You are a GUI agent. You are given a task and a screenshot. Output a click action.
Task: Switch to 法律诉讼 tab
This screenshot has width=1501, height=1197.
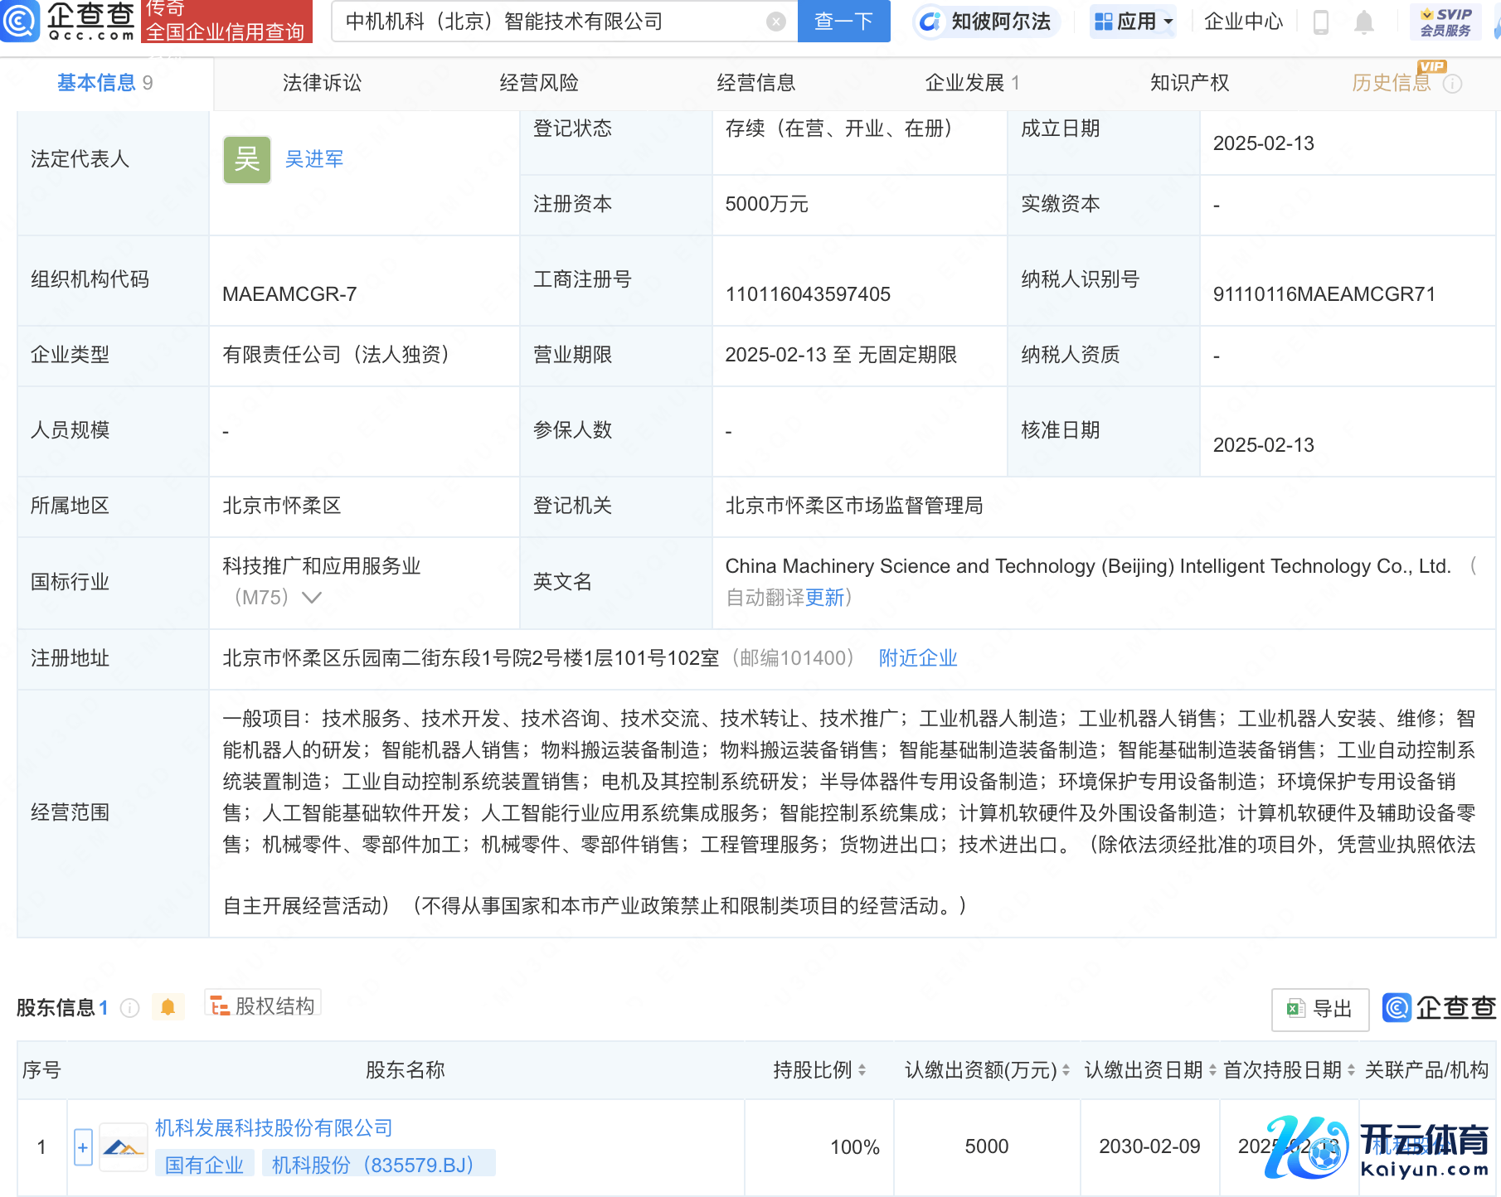coord(322,83)
